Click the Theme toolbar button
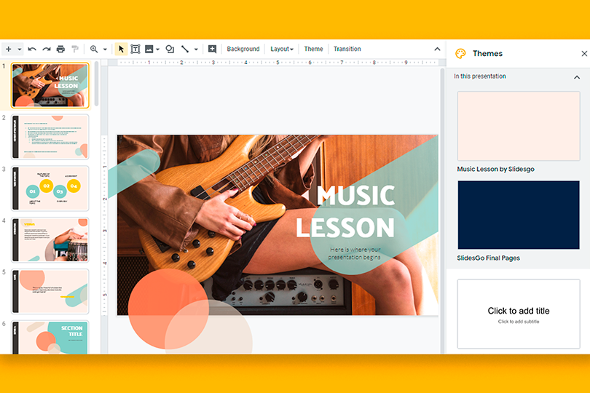This screenshot has width=590, height=393. 313,49
